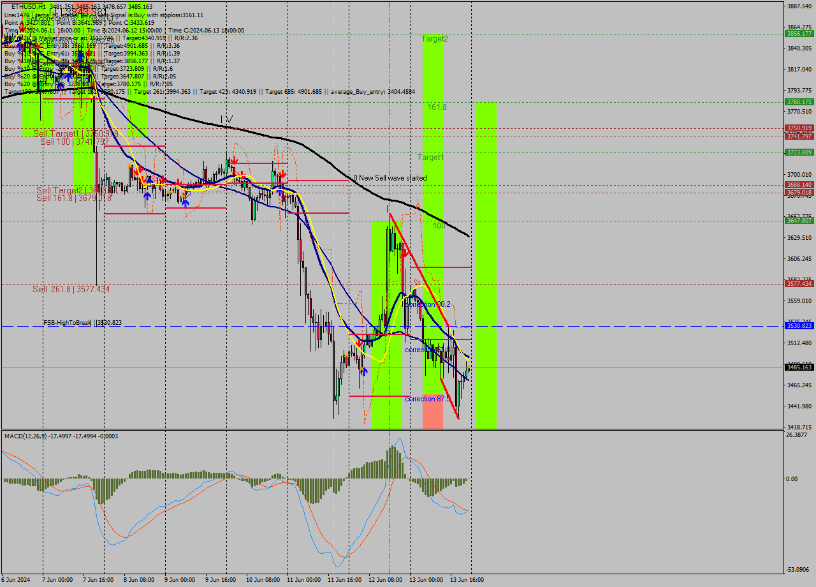Click the 'average_Buy_entry: 3404.4584' text
The height and width of the screenshot is (587, 816).
(x=372, y=92)
